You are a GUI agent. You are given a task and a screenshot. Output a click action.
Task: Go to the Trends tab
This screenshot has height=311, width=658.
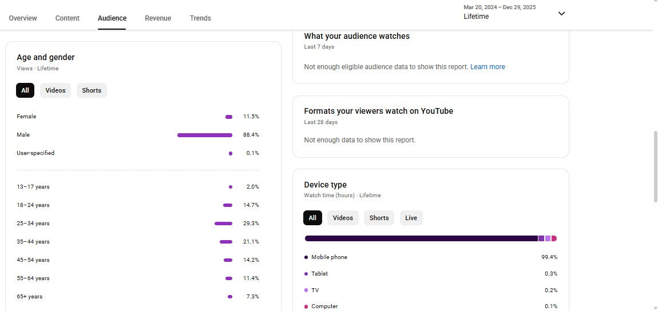pos(200,18)
